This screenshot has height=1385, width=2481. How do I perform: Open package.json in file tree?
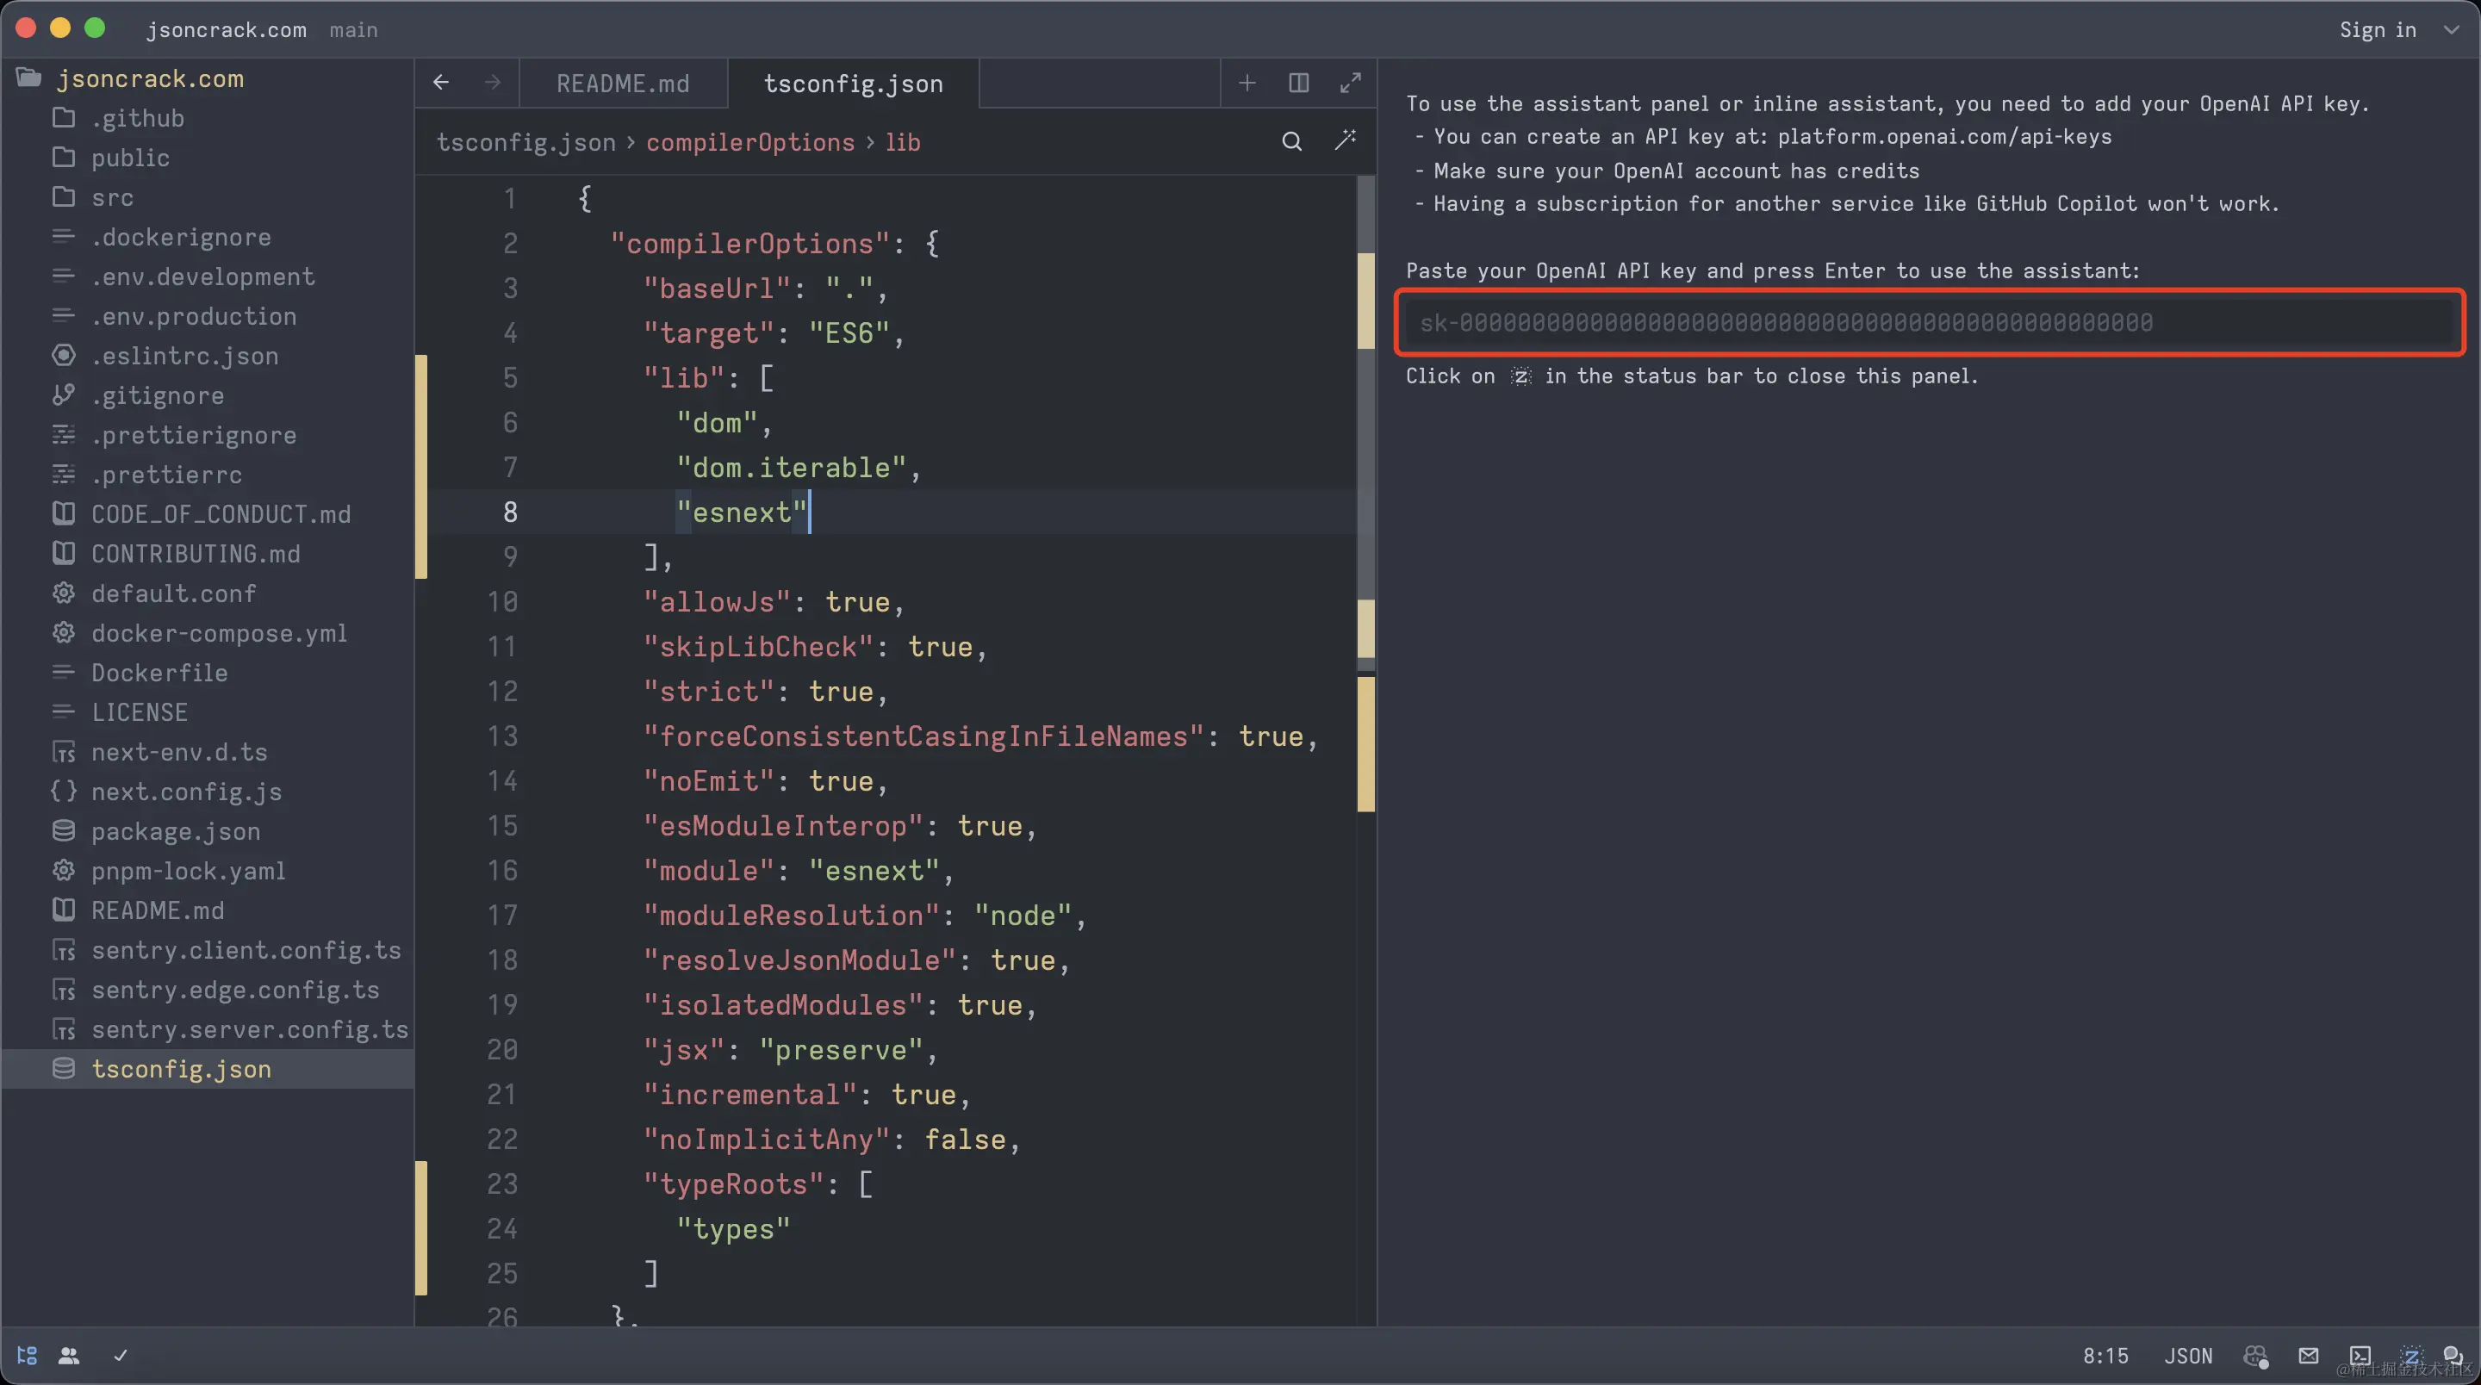175,831
